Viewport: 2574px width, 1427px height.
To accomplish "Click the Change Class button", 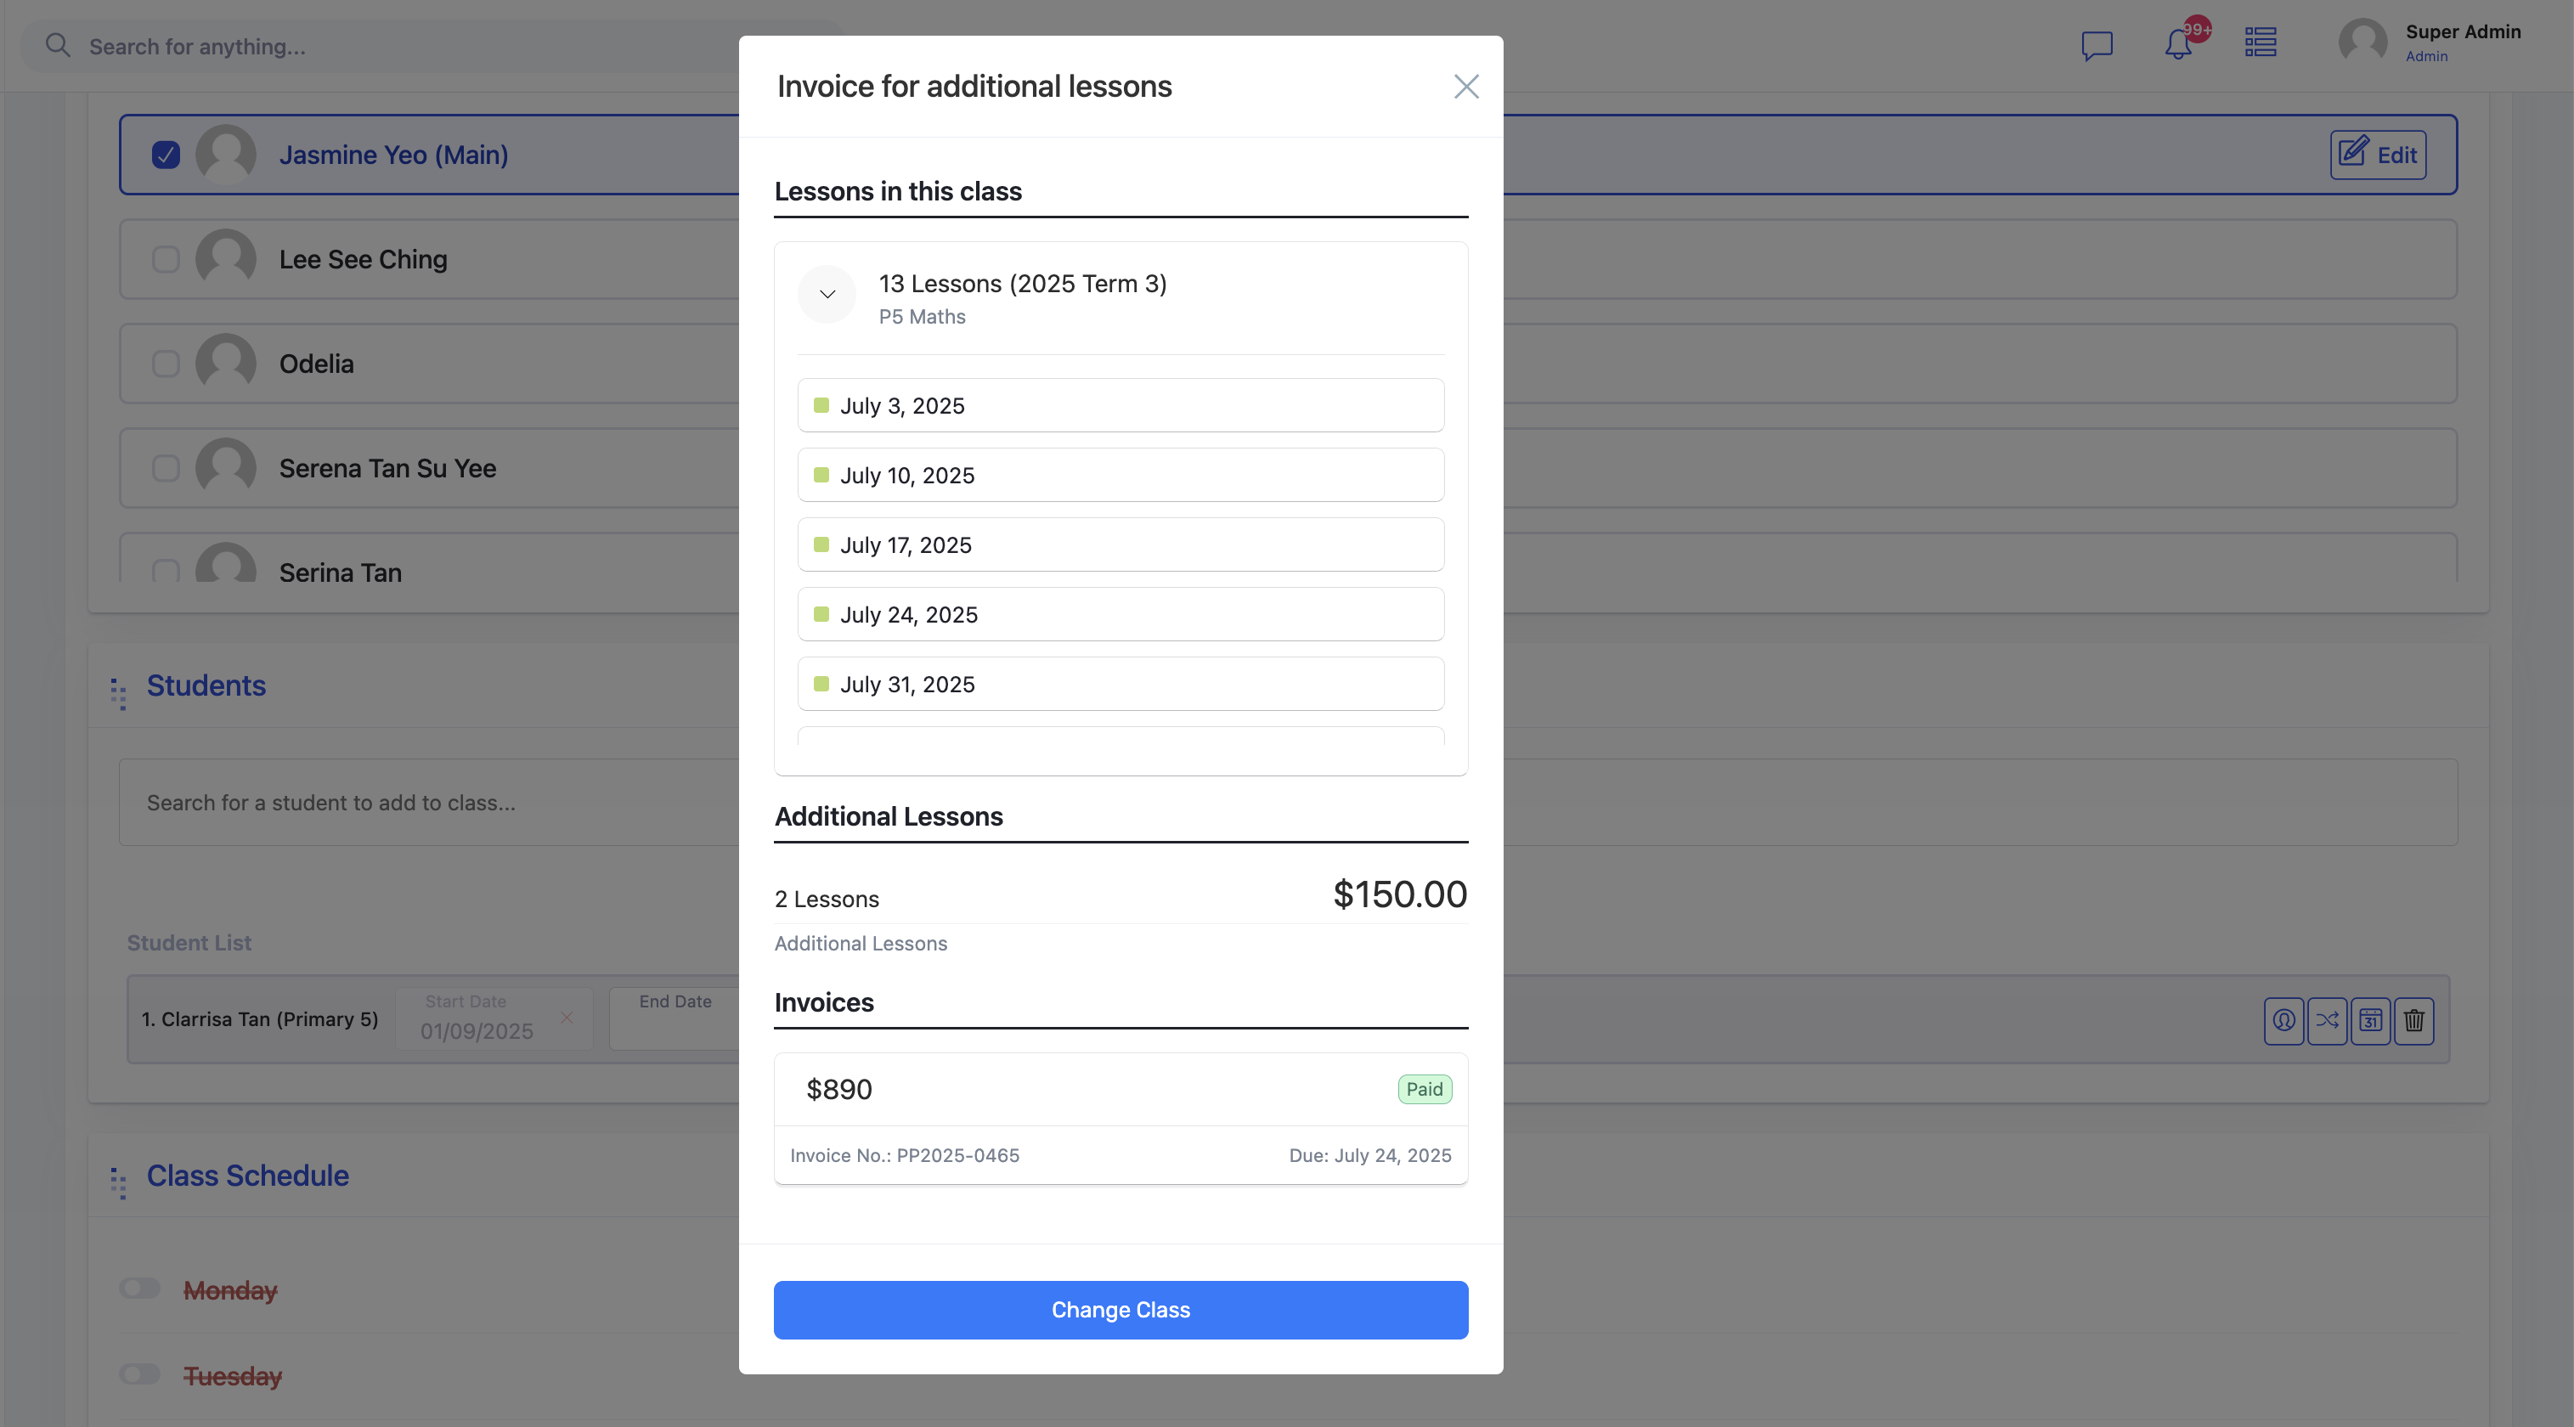I will (x=1120, y=1309).
